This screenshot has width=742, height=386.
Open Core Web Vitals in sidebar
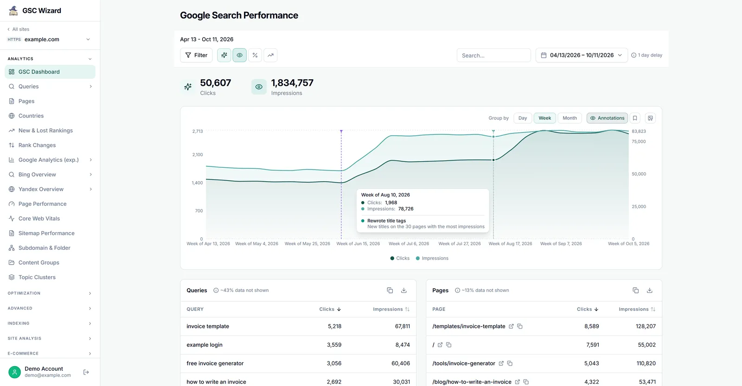[x=50, y=219]
